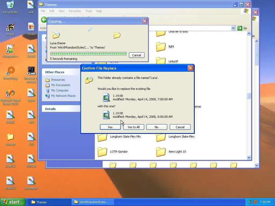Image resolution: width=275 pixels, height=206 pixels.
Task: Cancel the Confirm File Replace dialog
Action: (x=180, y=127)
